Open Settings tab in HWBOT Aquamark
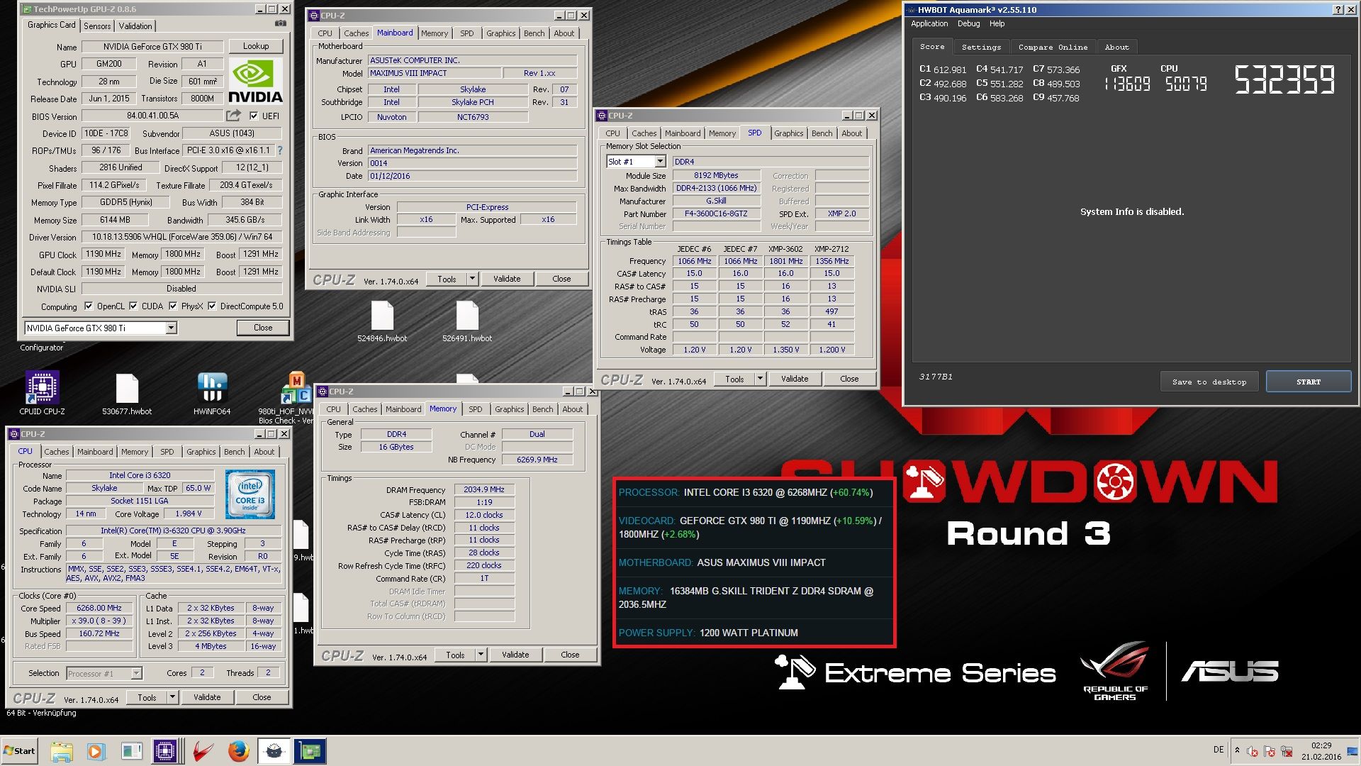This screenshot has width=1361, height=766. pyautogui.click(x=981, y=47)
